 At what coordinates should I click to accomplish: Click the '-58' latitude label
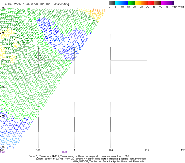2,116
